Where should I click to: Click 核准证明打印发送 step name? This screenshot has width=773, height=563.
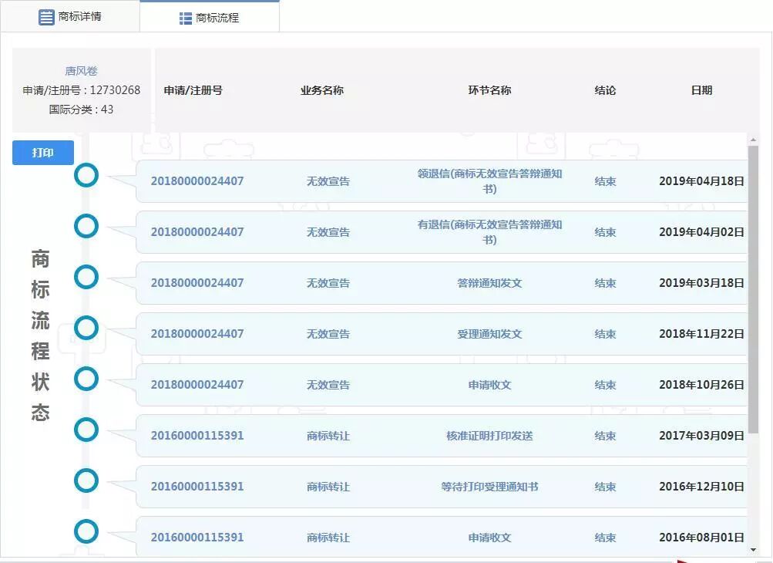pos(489,436)
